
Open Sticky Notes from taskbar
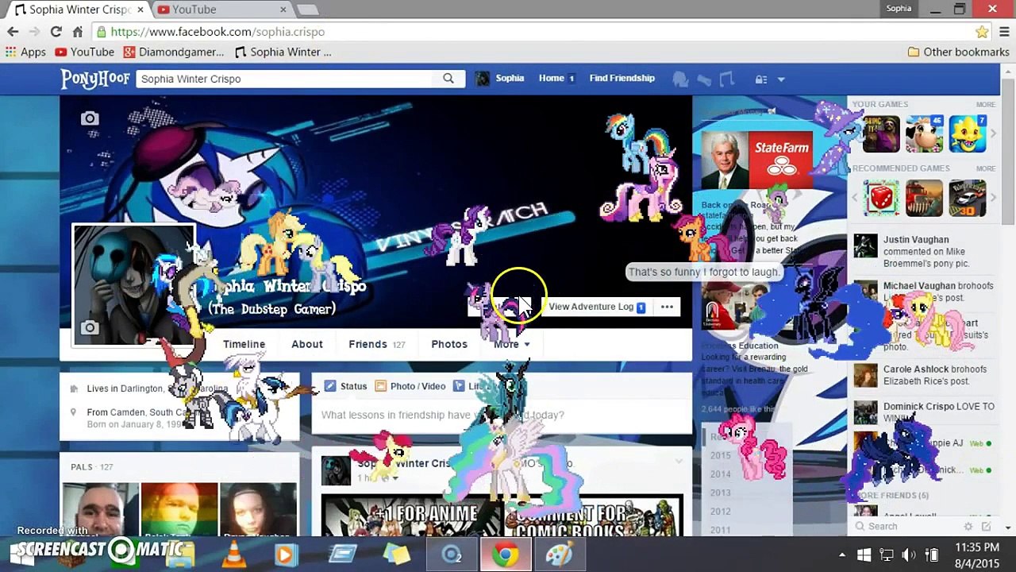(x=396, y=553)
